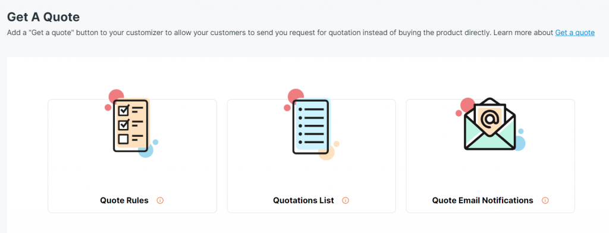The width and height of the screenshot is (609, 233).
Task: Follow the "Get a quote" learn more link
Action: pyautogui.click(x=575, y=33)
